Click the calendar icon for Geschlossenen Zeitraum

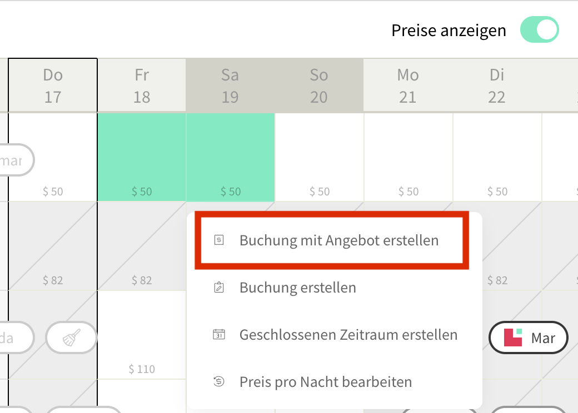219,334
